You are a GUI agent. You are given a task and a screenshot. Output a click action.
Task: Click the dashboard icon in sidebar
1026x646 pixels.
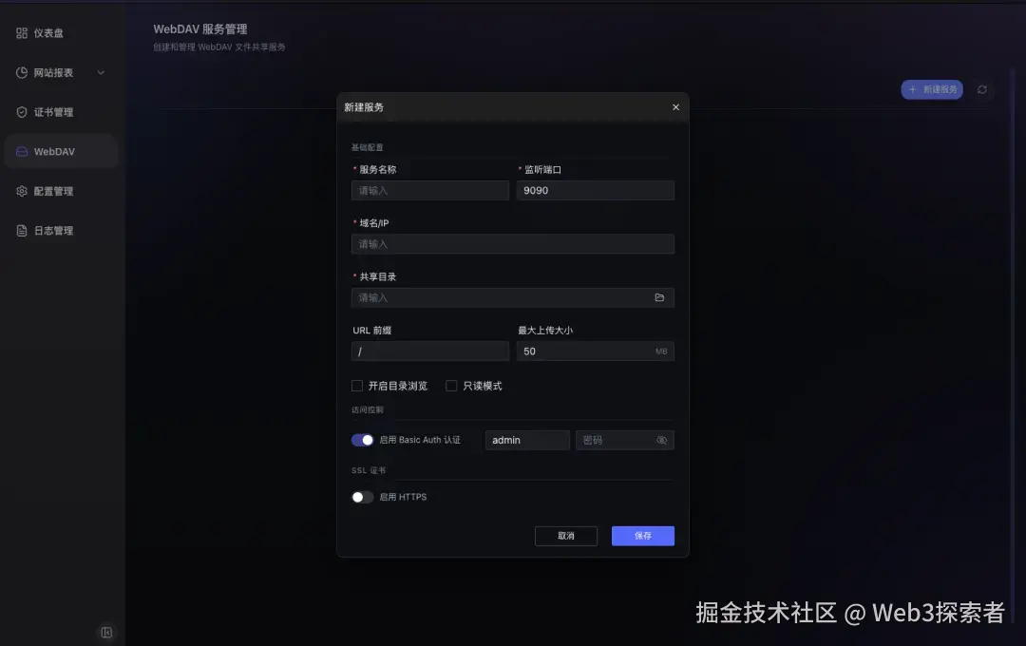point(22,32)
